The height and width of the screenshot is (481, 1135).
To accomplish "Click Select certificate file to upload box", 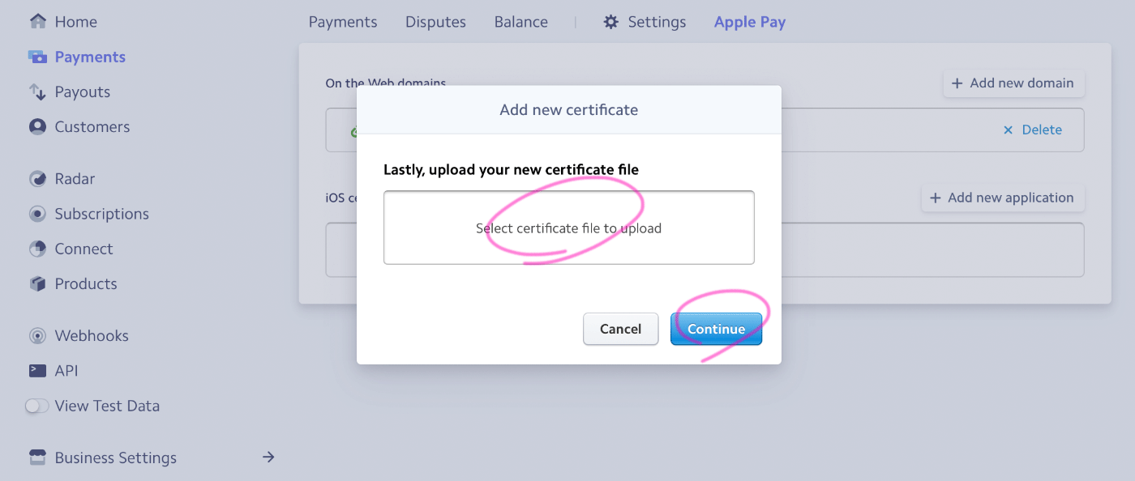I will click(x=568, y=228).
